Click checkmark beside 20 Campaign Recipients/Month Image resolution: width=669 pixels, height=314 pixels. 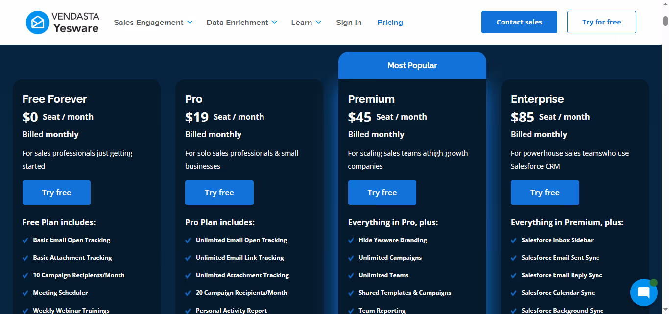188,293
